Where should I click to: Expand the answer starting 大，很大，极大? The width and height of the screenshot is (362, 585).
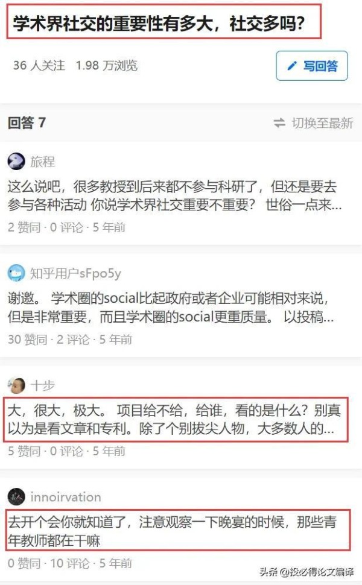coord(174,419)
